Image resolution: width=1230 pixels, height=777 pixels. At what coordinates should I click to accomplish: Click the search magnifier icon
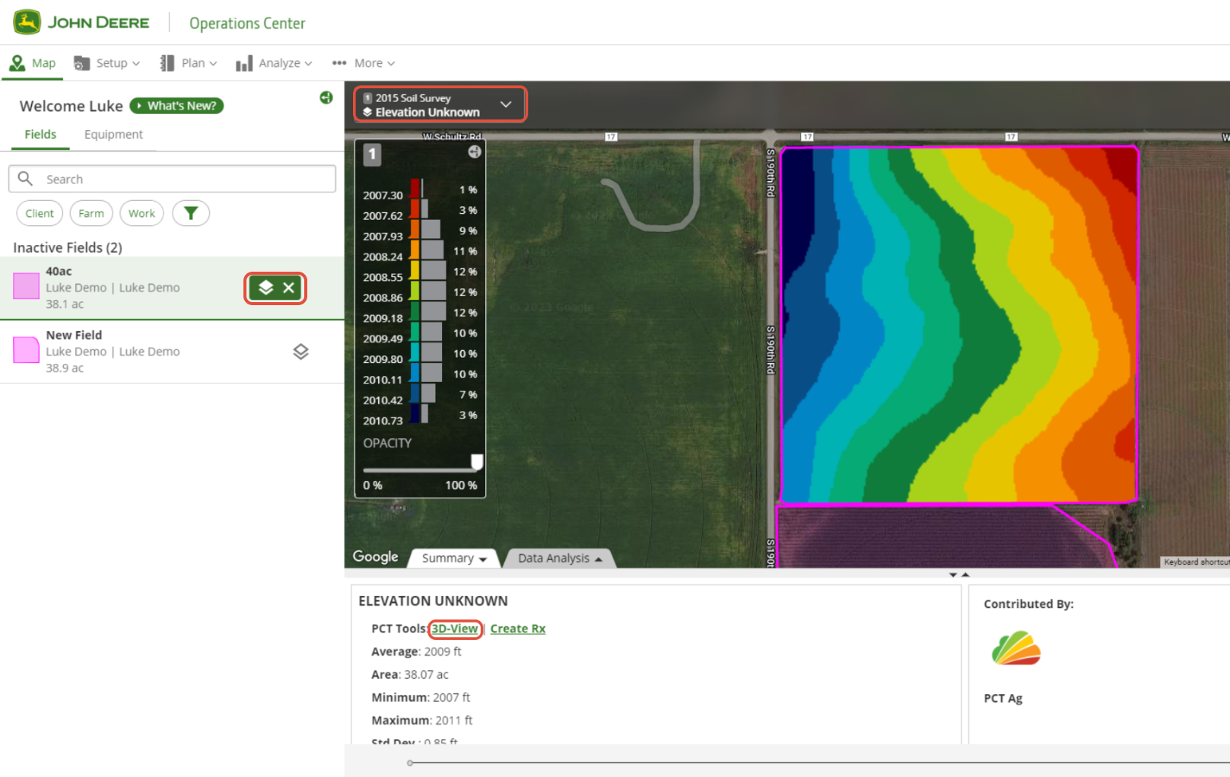[25, 178]
